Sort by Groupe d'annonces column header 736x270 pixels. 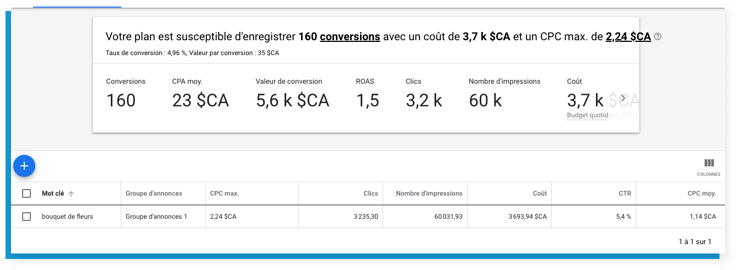(154, 193)
